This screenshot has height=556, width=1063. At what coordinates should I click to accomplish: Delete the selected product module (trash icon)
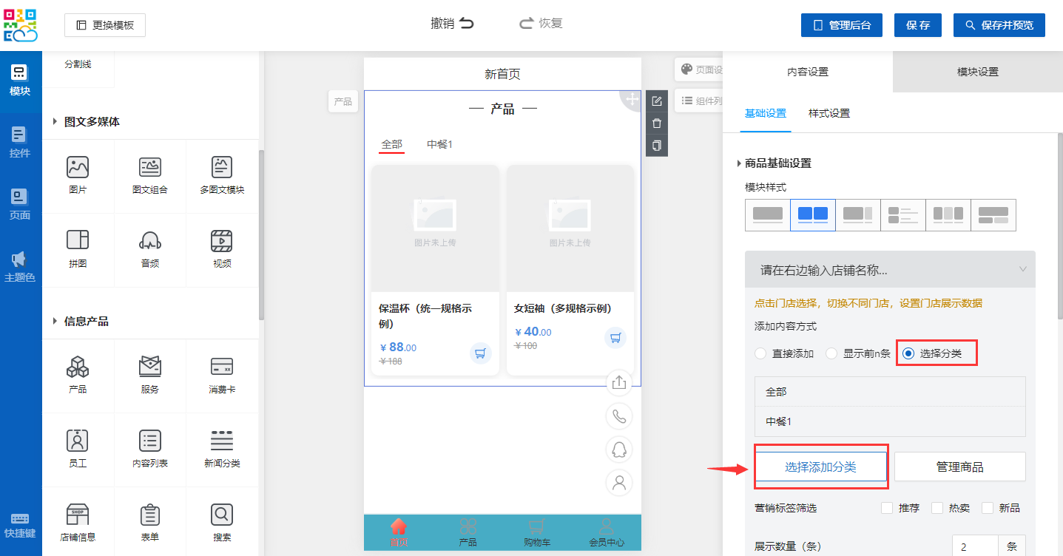[x=657, y=123]
